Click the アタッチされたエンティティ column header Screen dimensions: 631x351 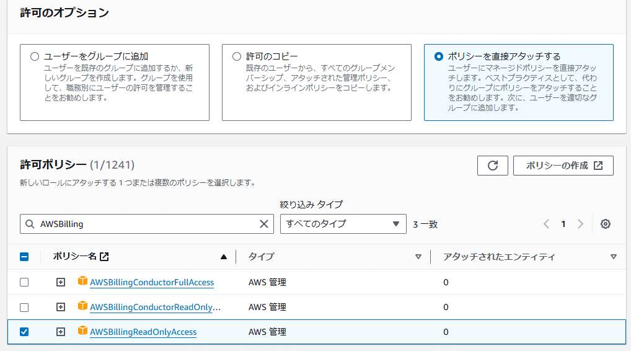(x=499, y=256)
